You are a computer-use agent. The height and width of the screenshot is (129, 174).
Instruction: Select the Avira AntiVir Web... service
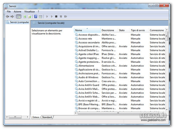coord(120,97)
